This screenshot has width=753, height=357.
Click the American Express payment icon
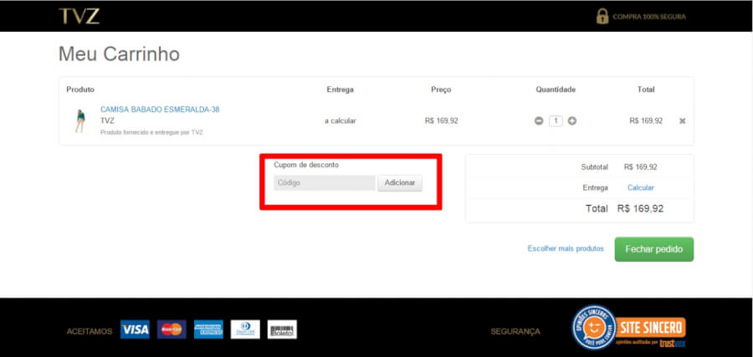(x=208, y=330)
